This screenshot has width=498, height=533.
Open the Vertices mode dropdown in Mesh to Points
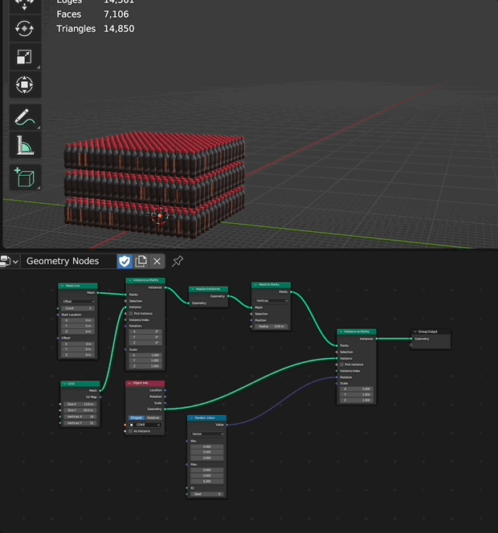[271, 301]
